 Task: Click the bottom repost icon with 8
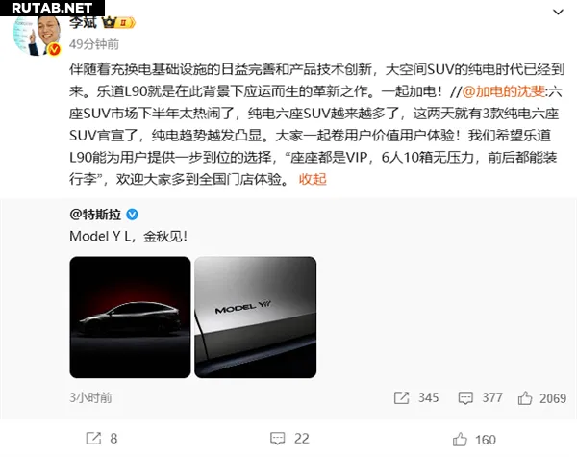[93, 438]
